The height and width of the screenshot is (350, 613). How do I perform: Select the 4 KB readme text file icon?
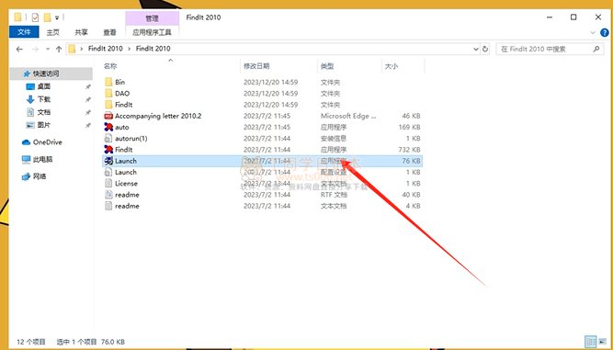coord(108,206)
